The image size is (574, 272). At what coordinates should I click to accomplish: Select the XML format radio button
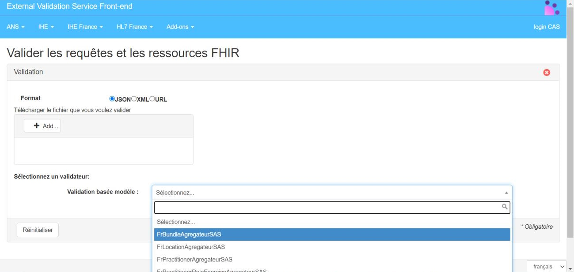[134, 99]
